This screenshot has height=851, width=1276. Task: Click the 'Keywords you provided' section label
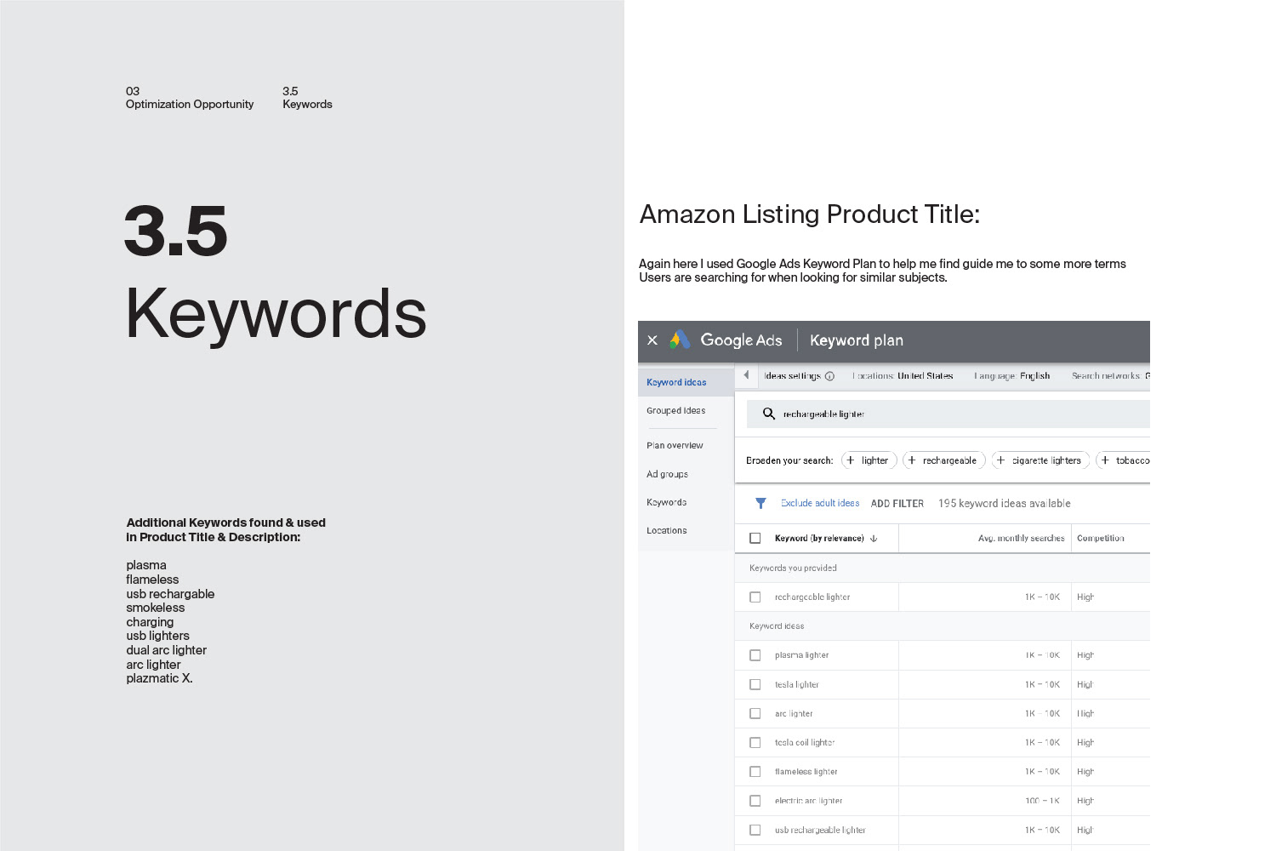pos(793,568)
